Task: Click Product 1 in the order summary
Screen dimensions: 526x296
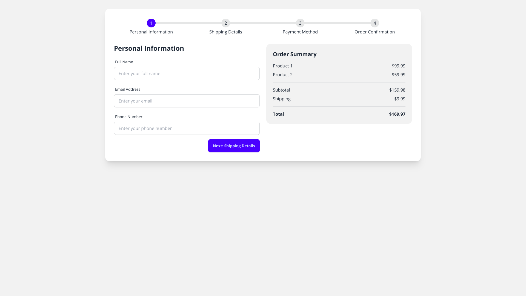Action: click(283, 66)
